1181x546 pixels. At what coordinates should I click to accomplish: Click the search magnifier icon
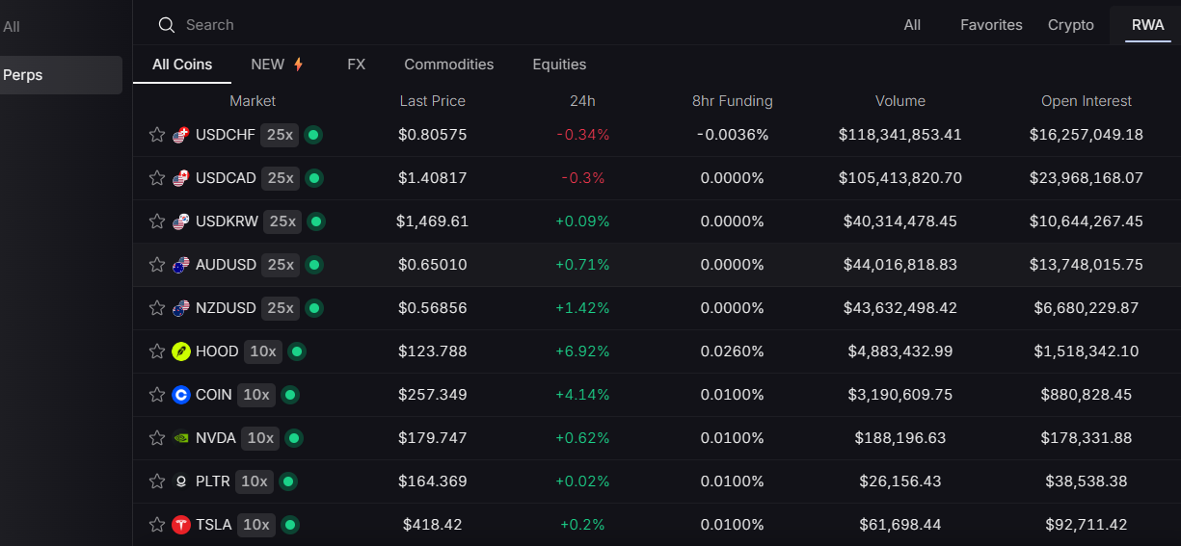tap(167, 25)
